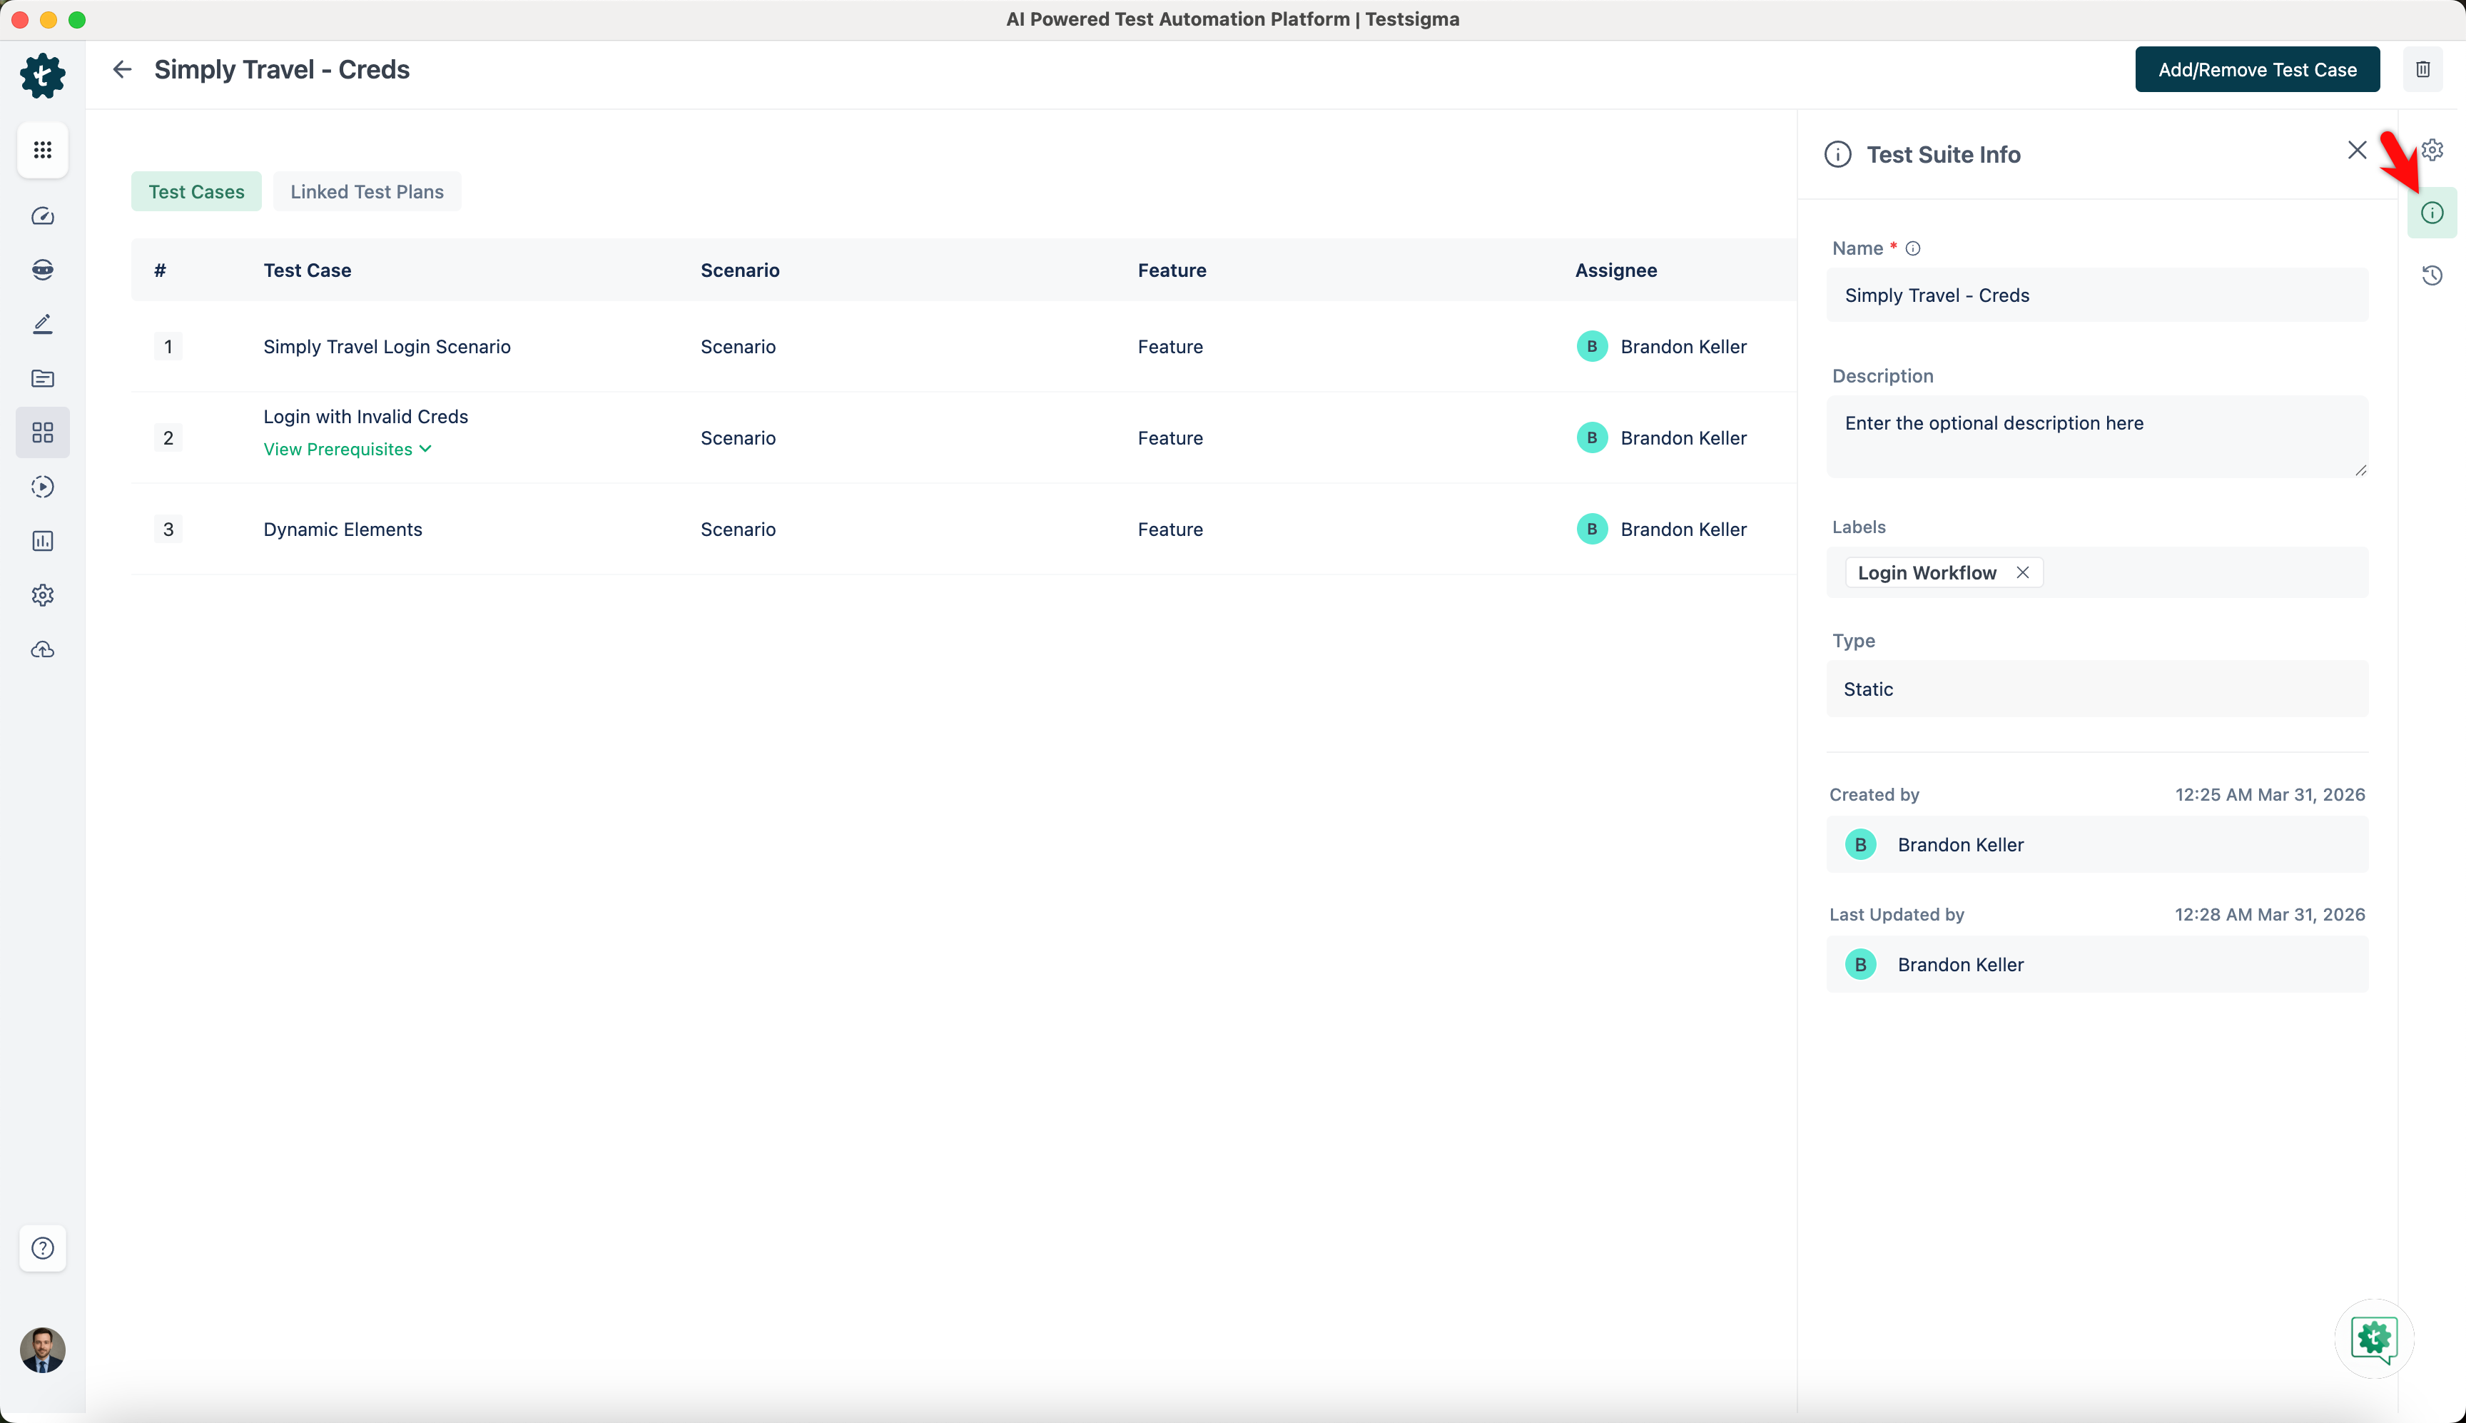The width and height of the screenshot is (2466, 1423).
Task: Open the apps grid menu icon
Action: (x=42, y=150)
